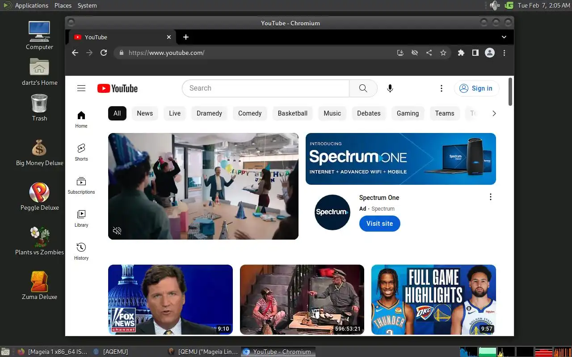Close the YouTube tab
The width and height of the screenshot is (572, 357).
[x=169, y=37]
